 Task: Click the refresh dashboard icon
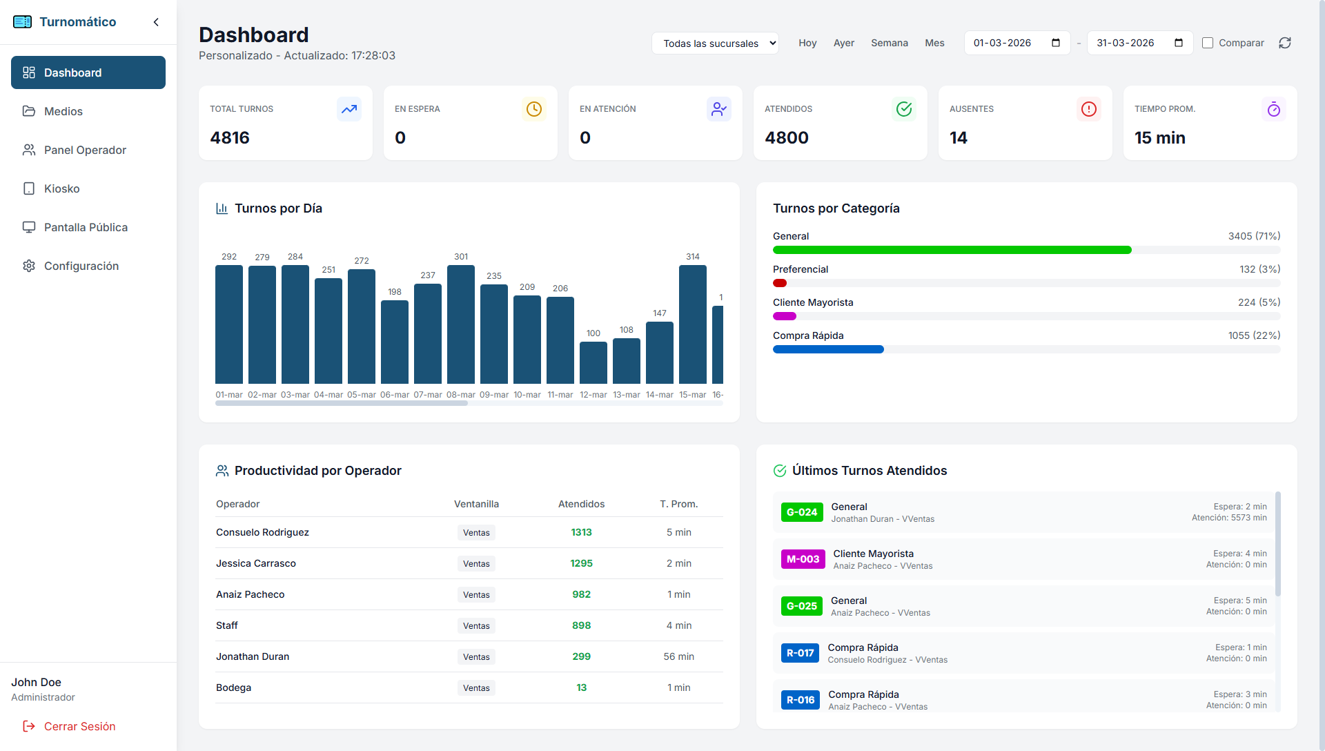[1284, 43]
